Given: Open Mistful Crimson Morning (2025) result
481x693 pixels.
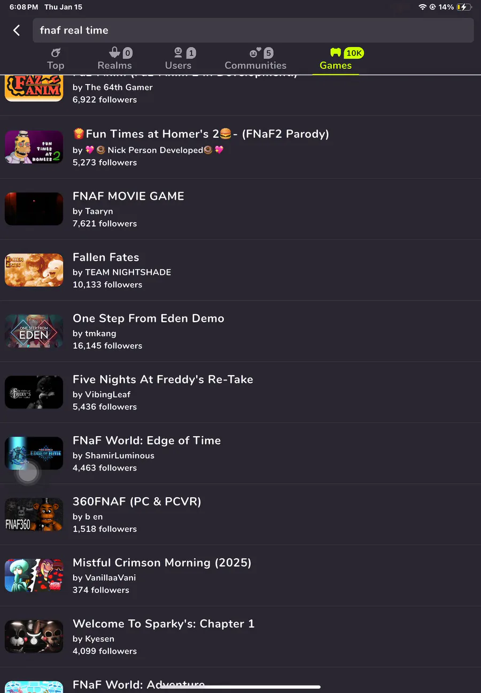Looking at the screenshot, I should [241, 575].
